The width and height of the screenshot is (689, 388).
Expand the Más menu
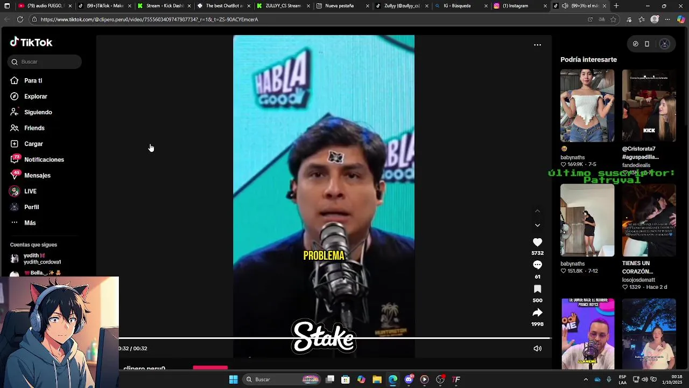(x=30, y=223)
